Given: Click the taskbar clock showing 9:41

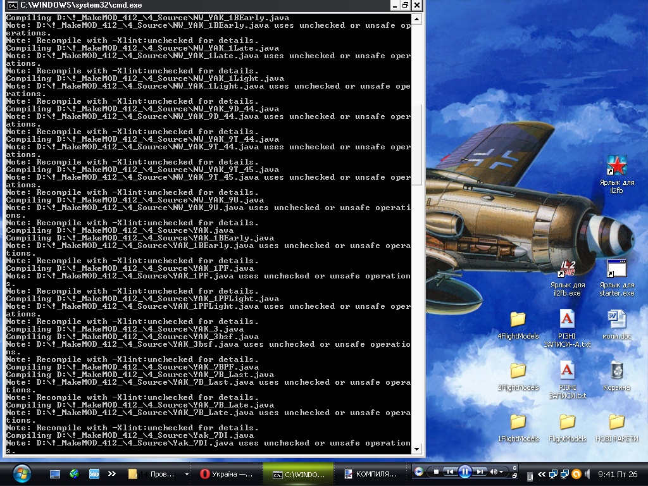Looking at the screenshot, I should (618, 474).
